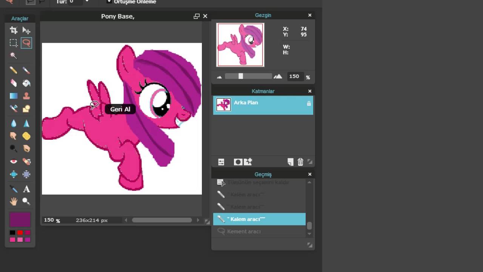This screenshot has height=272, width=483.
Task: Select the Move tool
Action: coord(26,30)
